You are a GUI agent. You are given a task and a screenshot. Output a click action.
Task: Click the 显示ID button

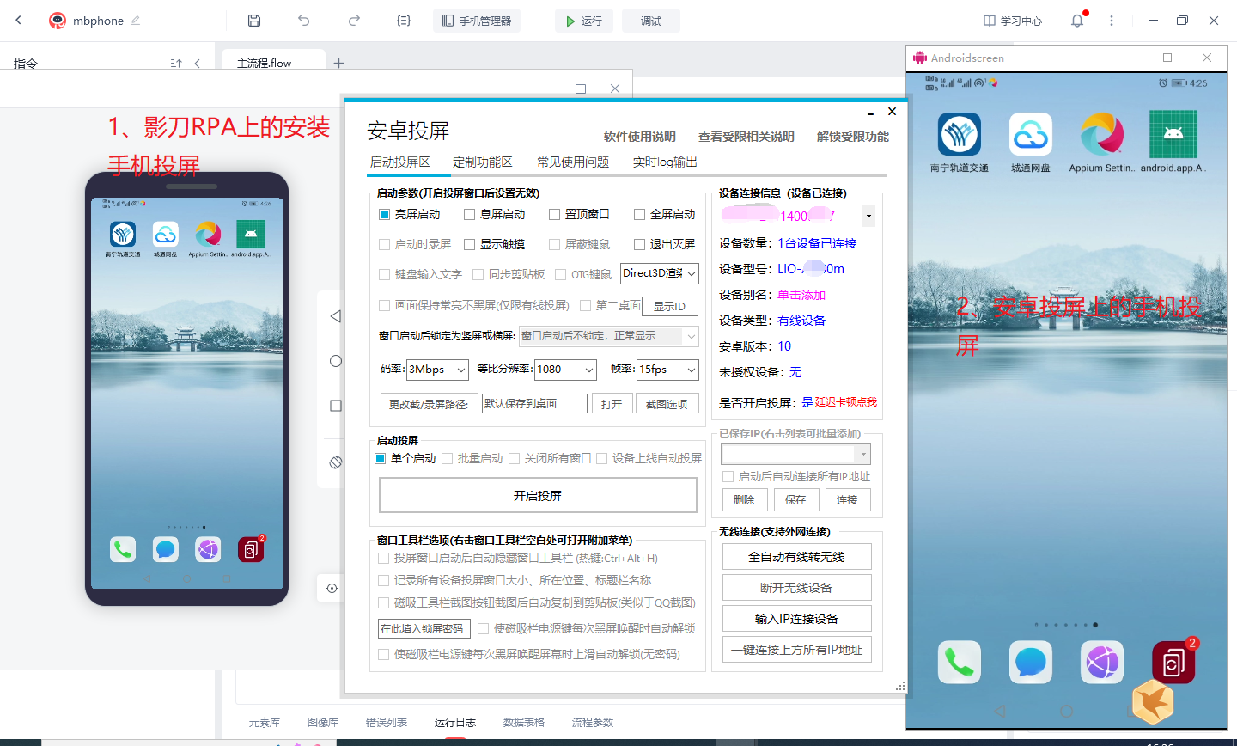(x=669, y=307)
